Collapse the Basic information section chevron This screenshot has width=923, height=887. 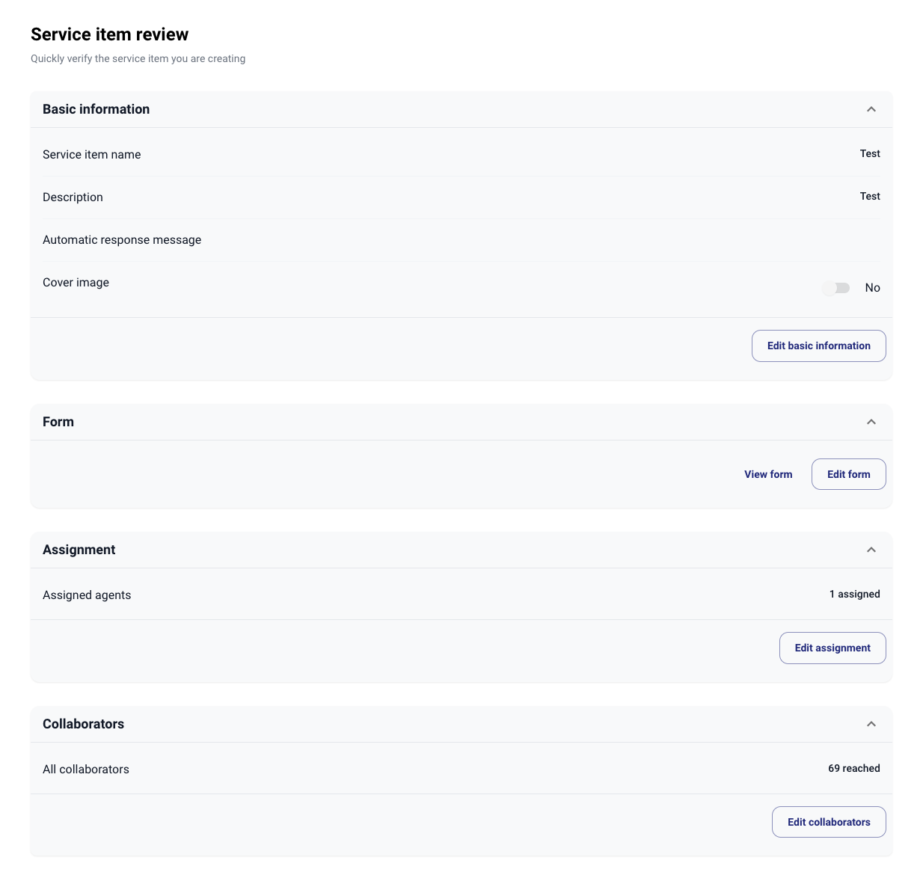871,109
